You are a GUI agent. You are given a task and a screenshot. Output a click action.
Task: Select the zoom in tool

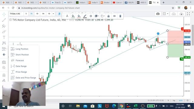coord(4,68)
